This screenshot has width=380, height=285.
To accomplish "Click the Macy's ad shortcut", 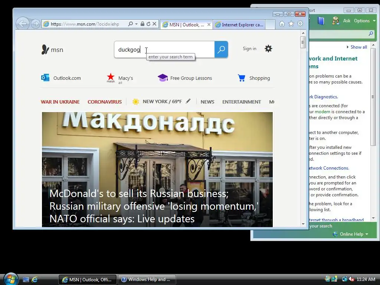I will [x=120, y=78].
